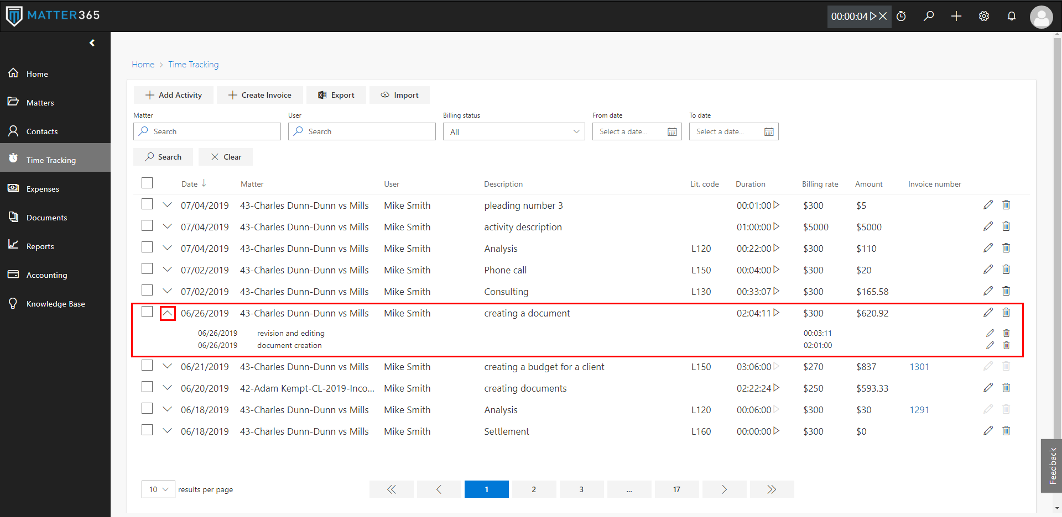Viewport: 1062px width, 517px height.
Task: Delete the 'Phone call' time entry
Action: coord(1006,270)
